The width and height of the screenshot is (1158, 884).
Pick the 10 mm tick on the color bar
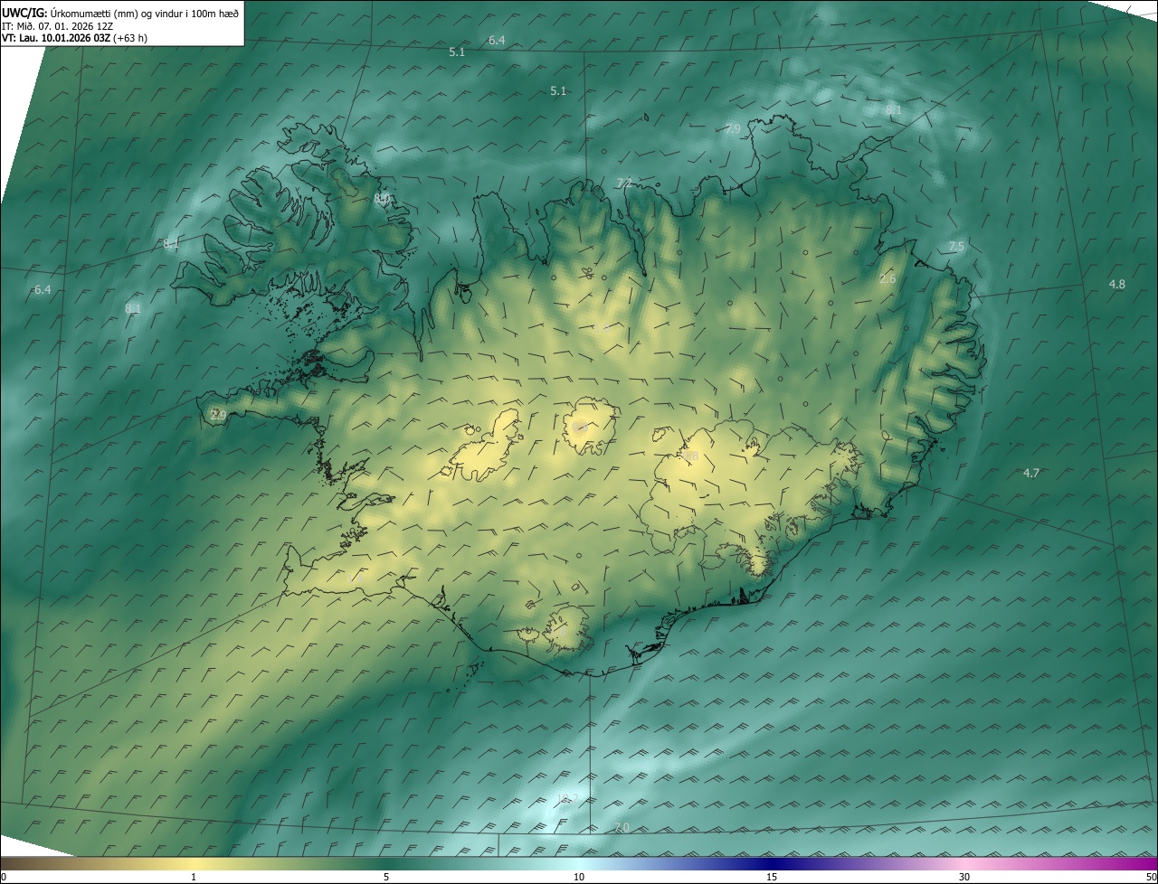[x=579, y=877]
